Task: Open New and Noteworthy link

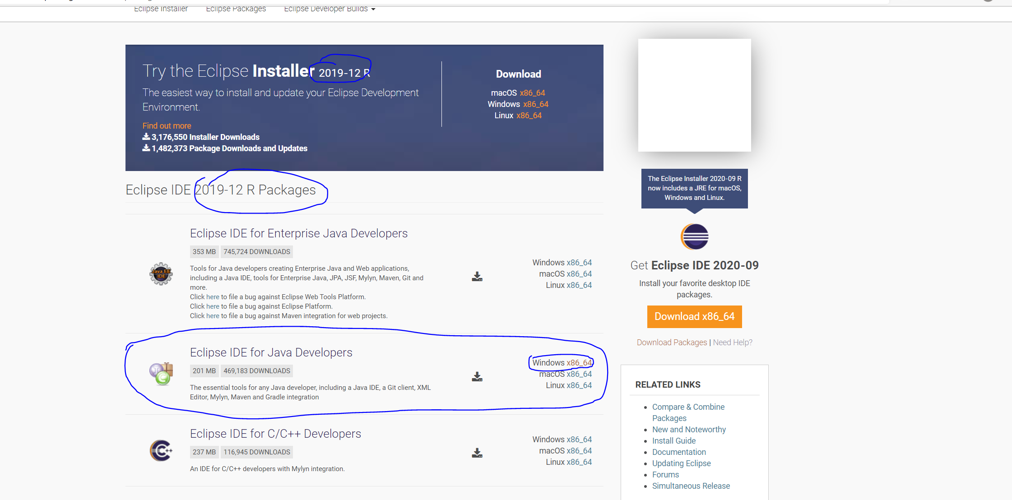Action: point(689,429)
